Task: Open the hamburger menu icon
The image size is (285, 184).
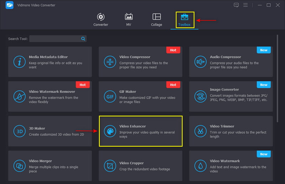Action: pyautogui.click(x=245, y=5)
